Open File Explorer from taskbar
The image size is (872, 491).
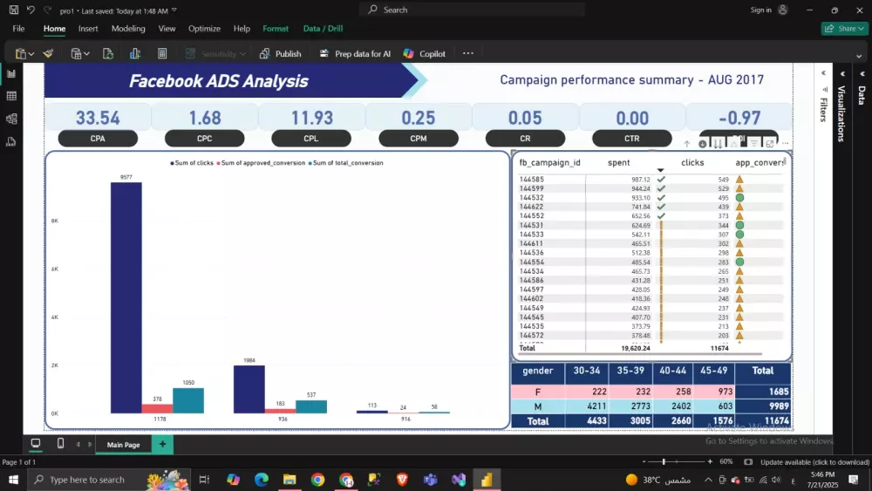click(290, 480)
